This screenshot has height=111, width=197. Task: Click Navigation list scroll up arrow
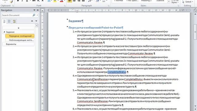pos(37,26)
